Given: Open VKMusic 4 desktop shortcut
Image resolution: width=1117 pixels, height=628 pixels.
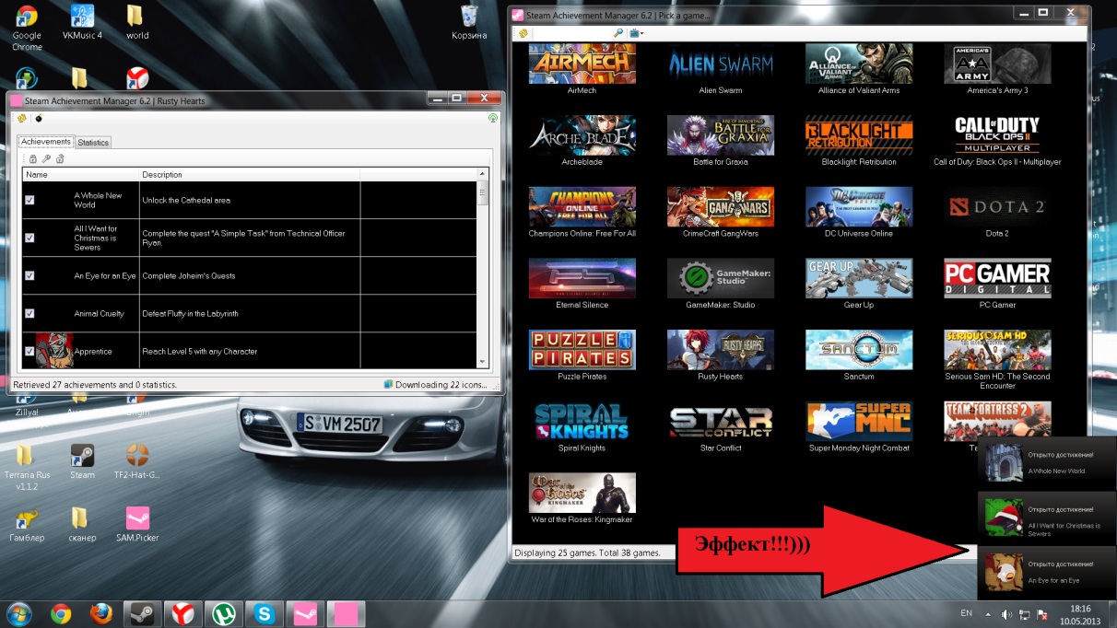Looking at the screenshot, I should [x=82, y=21].
